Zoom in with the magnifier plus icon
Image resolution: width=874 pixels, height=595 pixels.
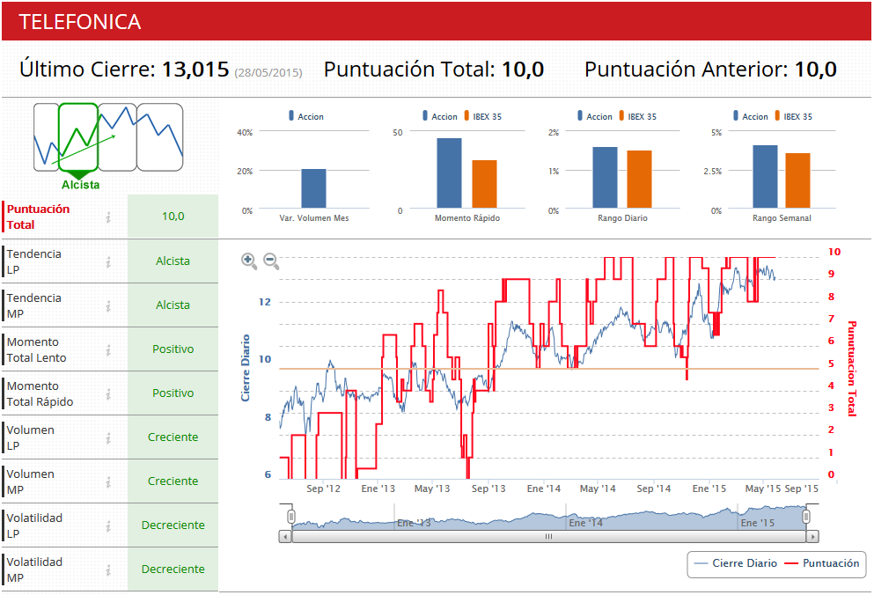(x=248, y=261)
